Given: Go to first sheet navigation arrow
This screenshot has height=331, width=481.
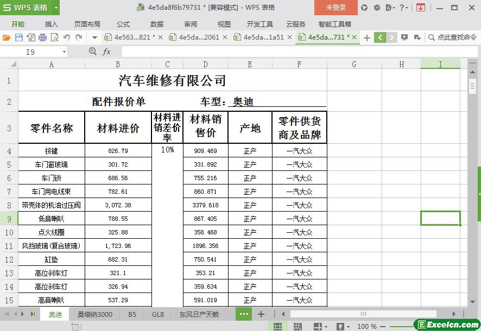Looking at the screenshot, I should [7, 314].
